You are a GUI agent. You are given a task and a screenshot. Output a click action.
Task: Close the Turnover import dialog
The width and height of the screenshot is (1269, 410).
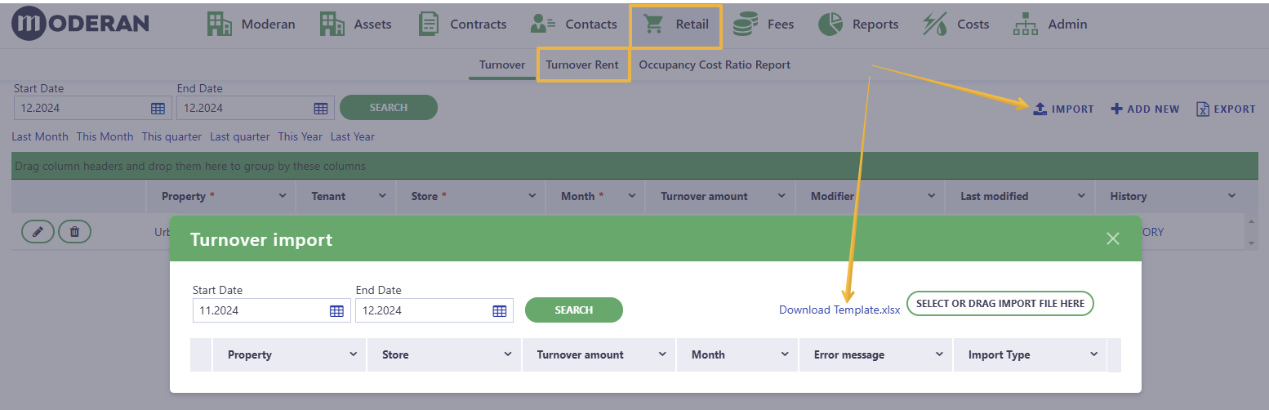coord(1112,238)
